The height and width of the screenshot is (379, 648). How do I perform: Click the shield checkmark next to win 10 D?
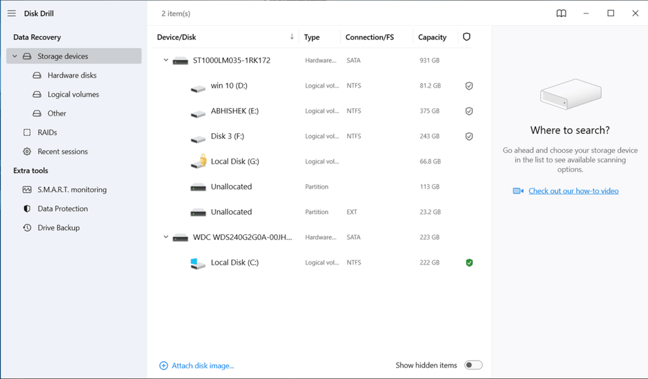click(x=469, y=85)
